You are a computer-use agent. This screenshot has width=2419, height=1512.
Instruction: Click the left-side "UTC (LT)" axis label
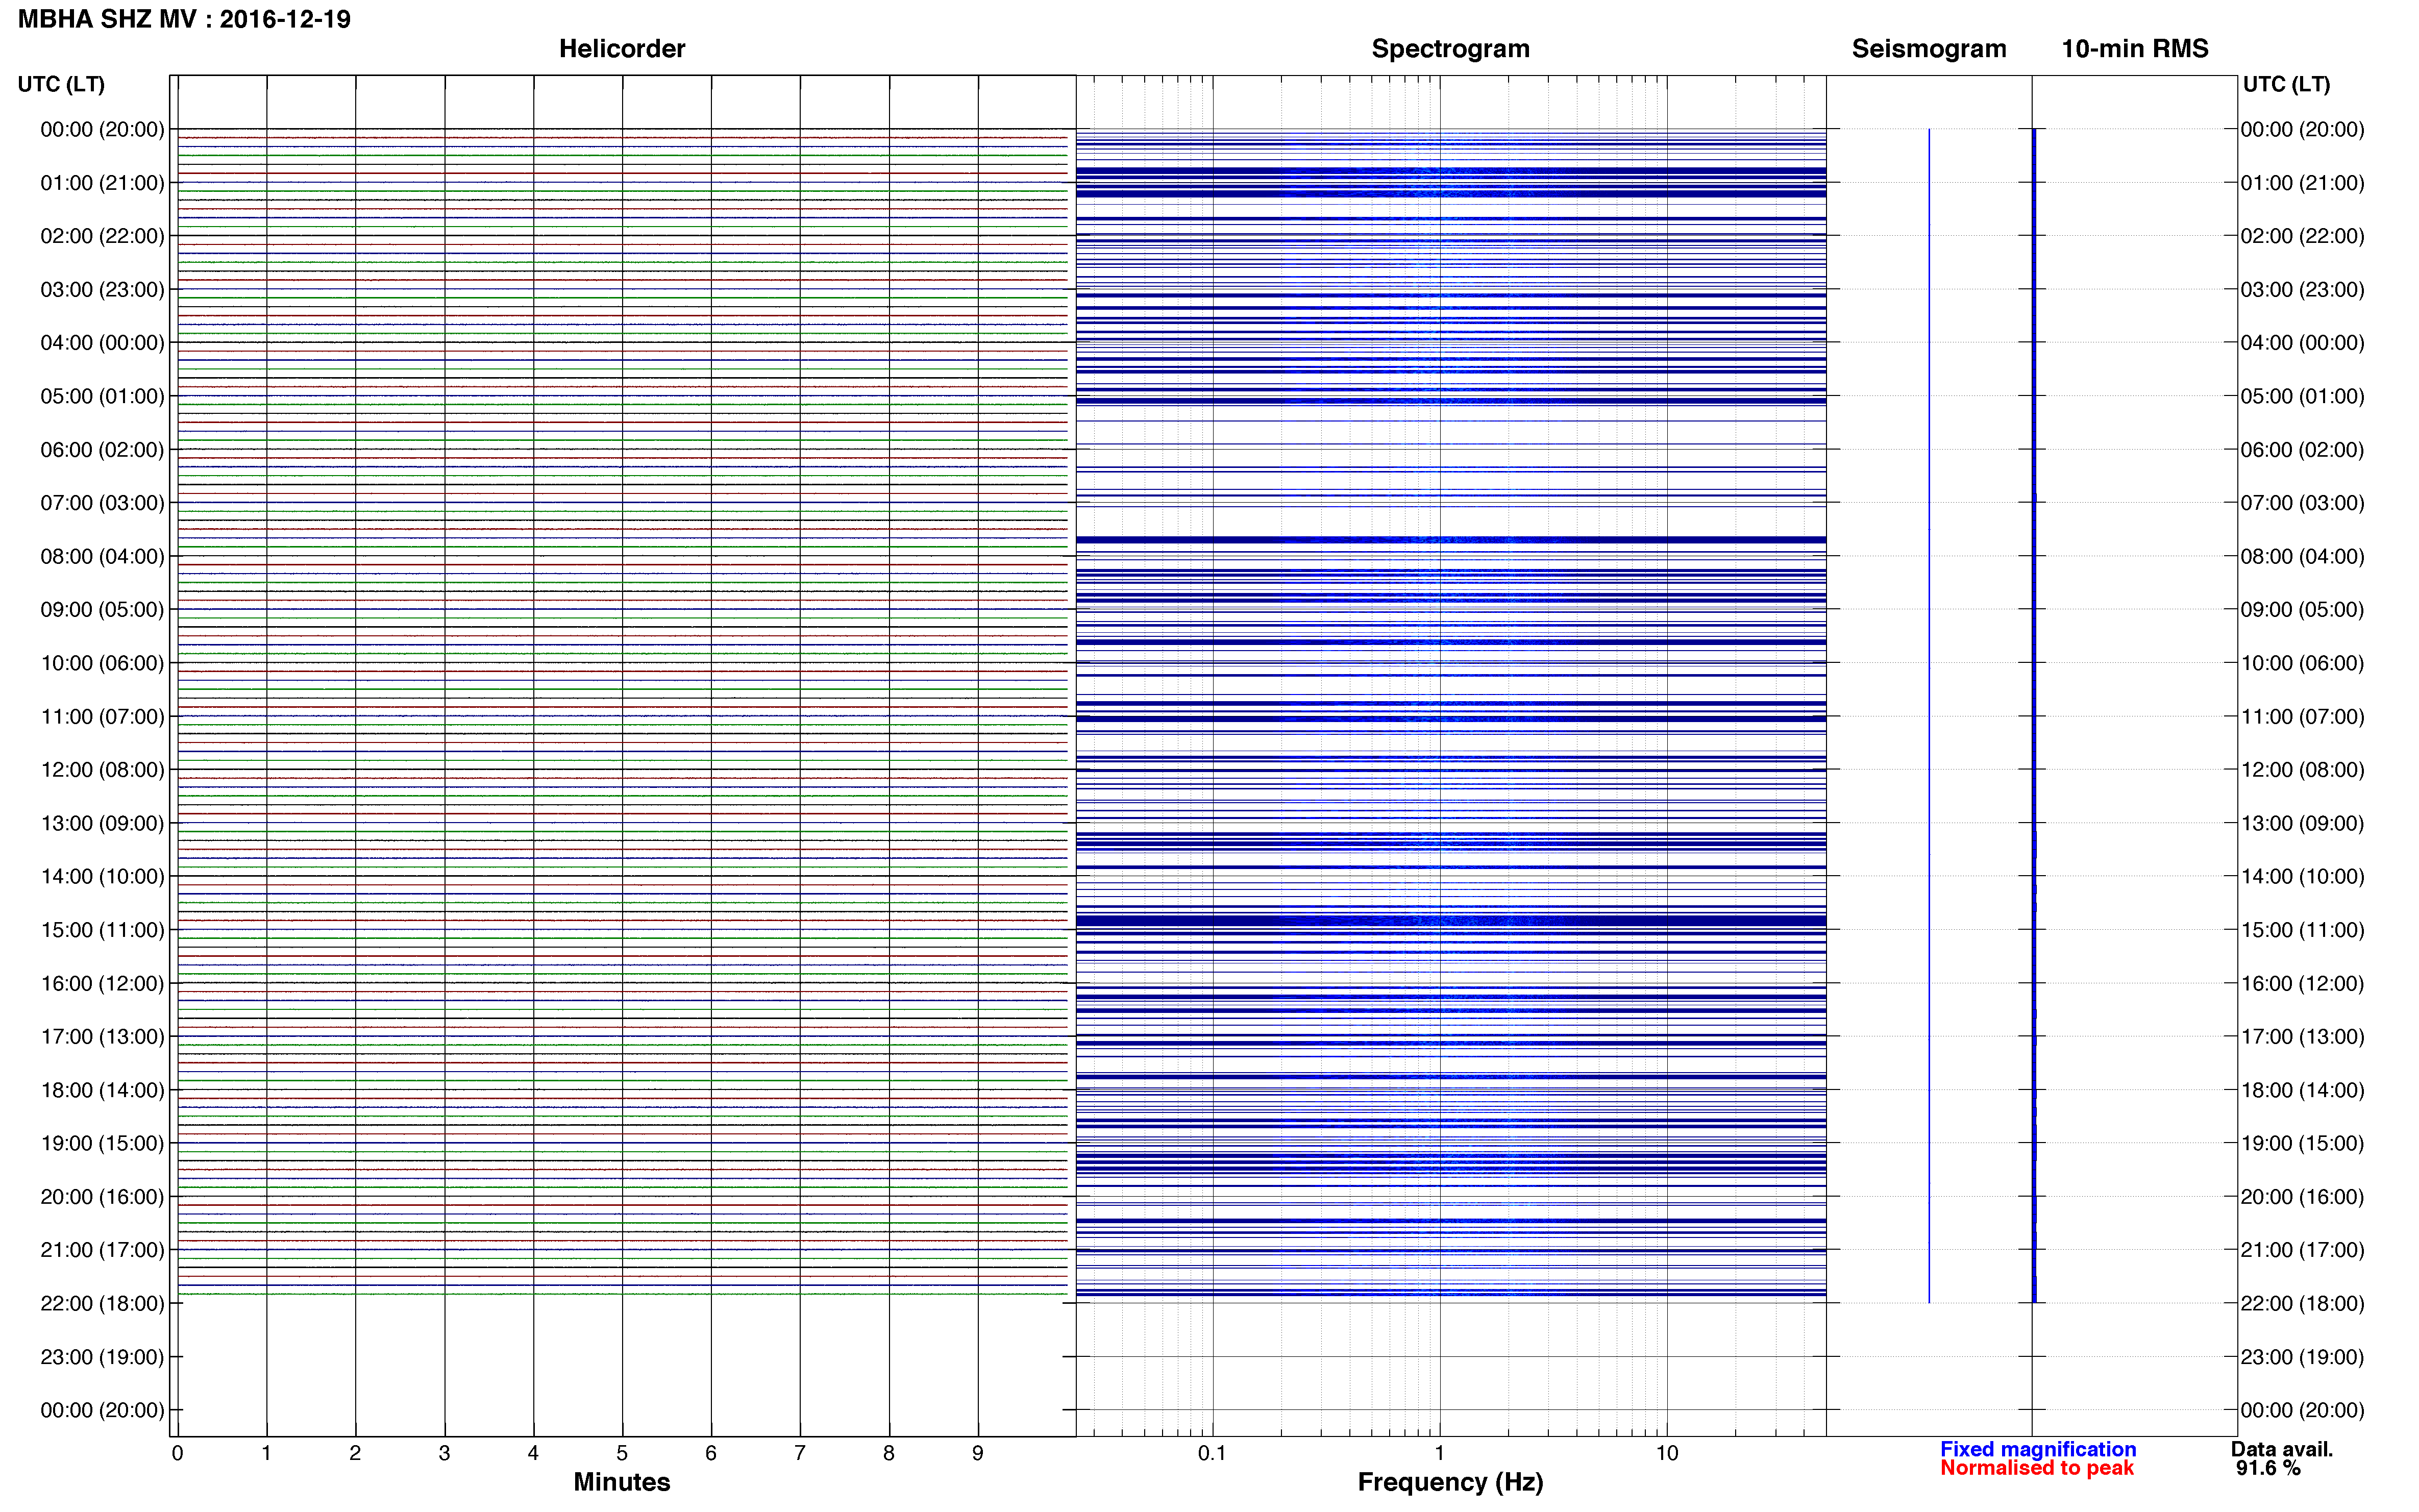click(x=61, y=84)
